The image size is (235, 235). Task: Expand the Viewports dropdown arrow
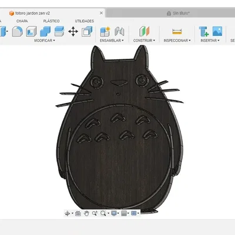[x=138, y=213]
